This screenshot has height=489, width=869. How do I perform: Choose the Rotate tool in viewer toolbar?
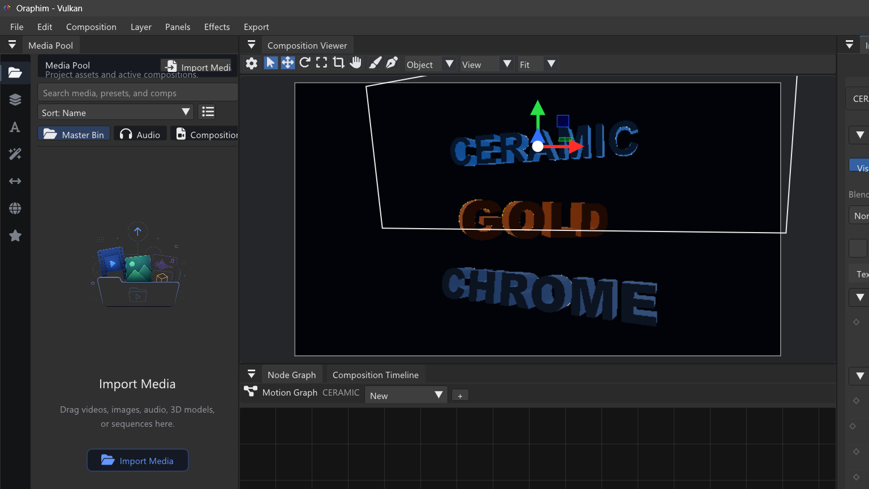pyautogui.click(x=304, y=63)
